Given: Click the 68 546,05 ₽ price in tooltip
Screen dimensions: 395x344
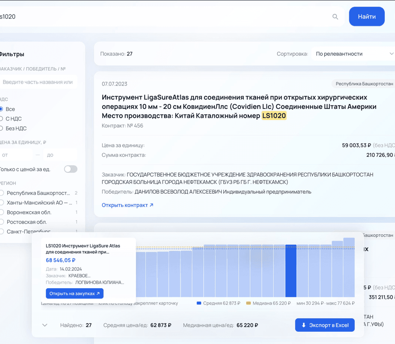Looking at the screenshot, I should click(x=60, y=260).
